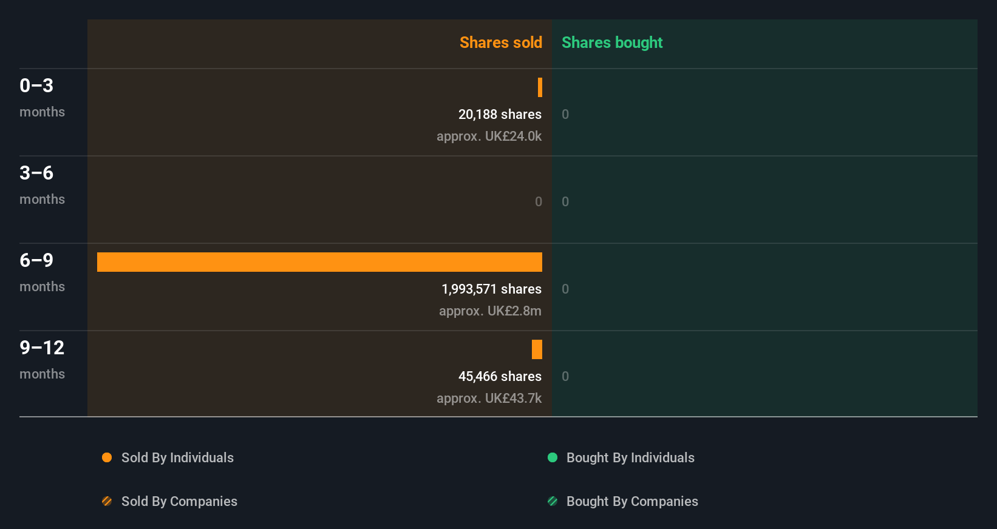Click 'approx. UK£43.7k' text
Viewport: 997px width, 529px height.
click(x=489, y=398)
